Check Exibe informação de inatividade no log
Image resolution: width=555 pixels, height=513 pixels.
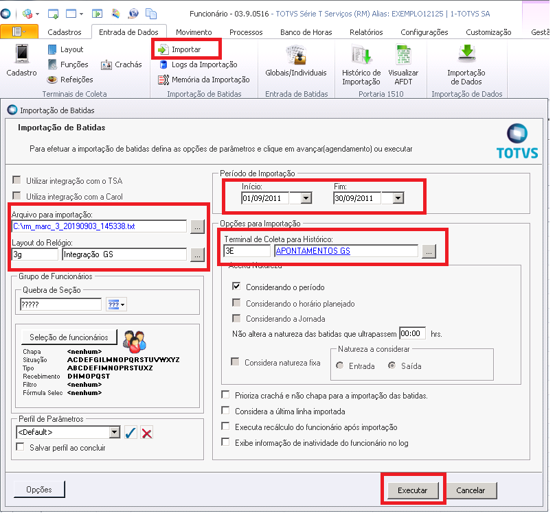click(x=225, y=442)
